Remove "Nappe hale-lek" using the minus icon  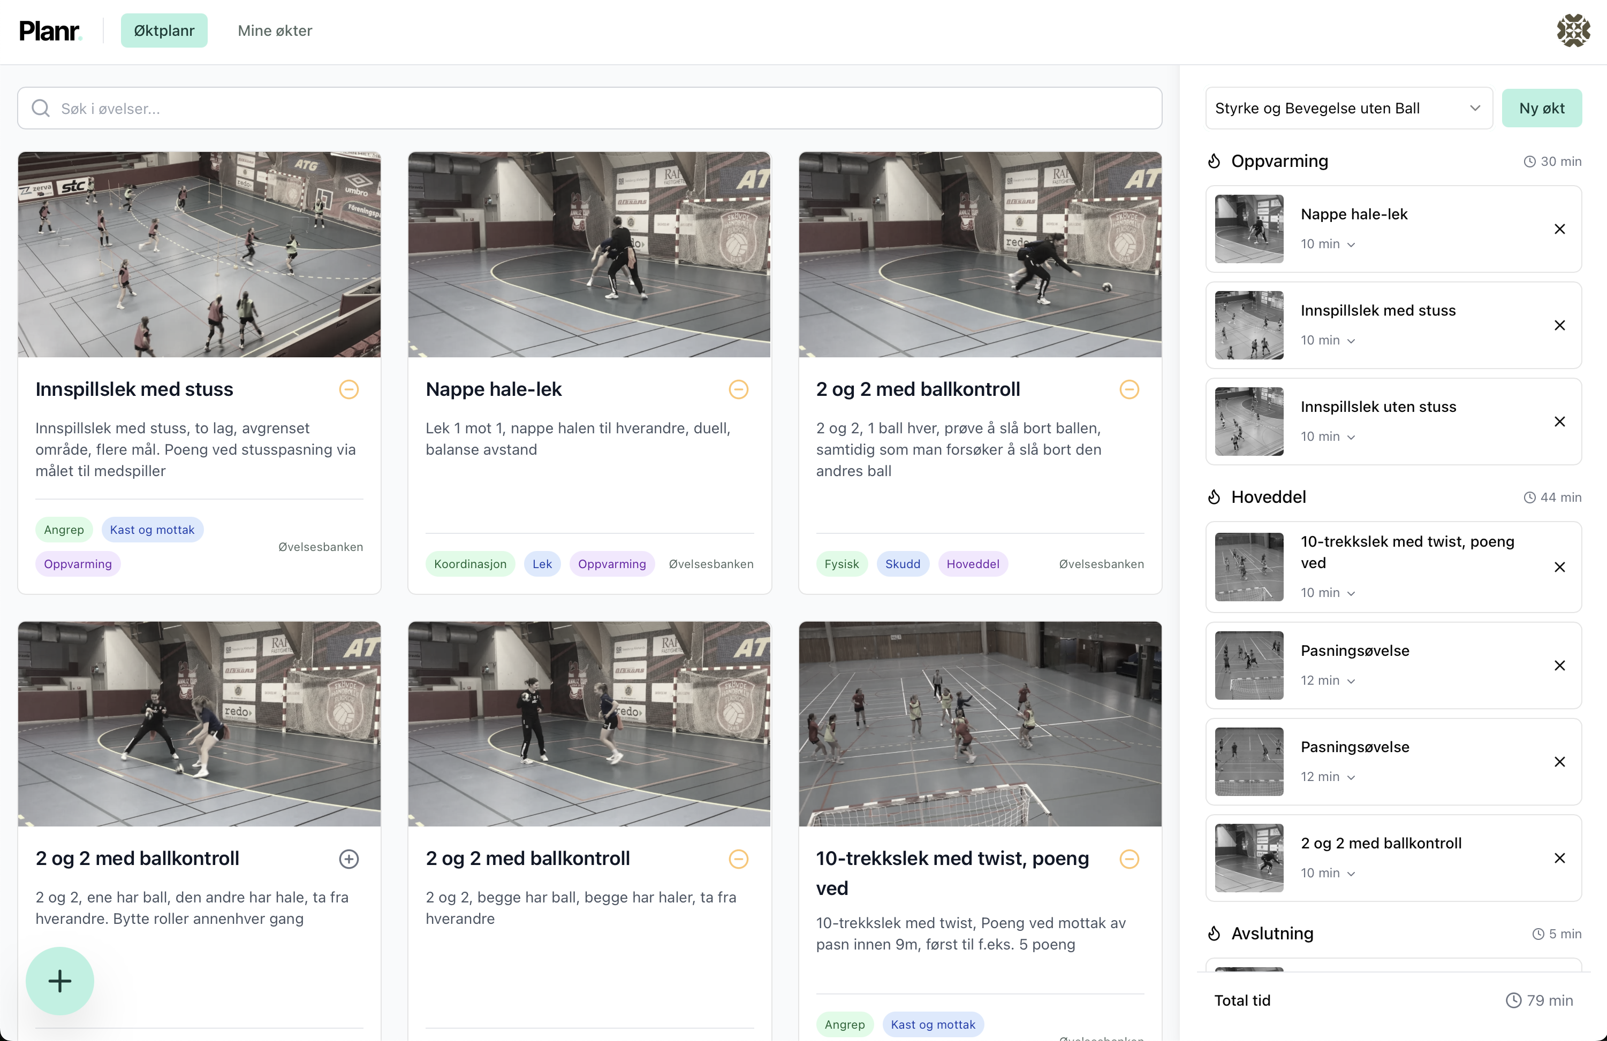738,389
